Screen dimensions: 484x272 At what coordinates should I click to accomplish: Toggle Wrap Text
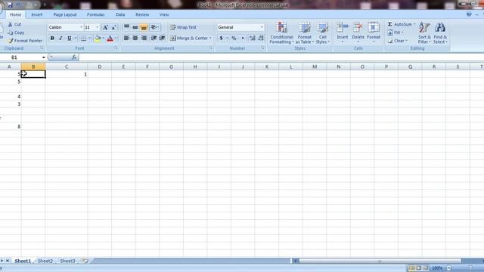pos(183,27)
